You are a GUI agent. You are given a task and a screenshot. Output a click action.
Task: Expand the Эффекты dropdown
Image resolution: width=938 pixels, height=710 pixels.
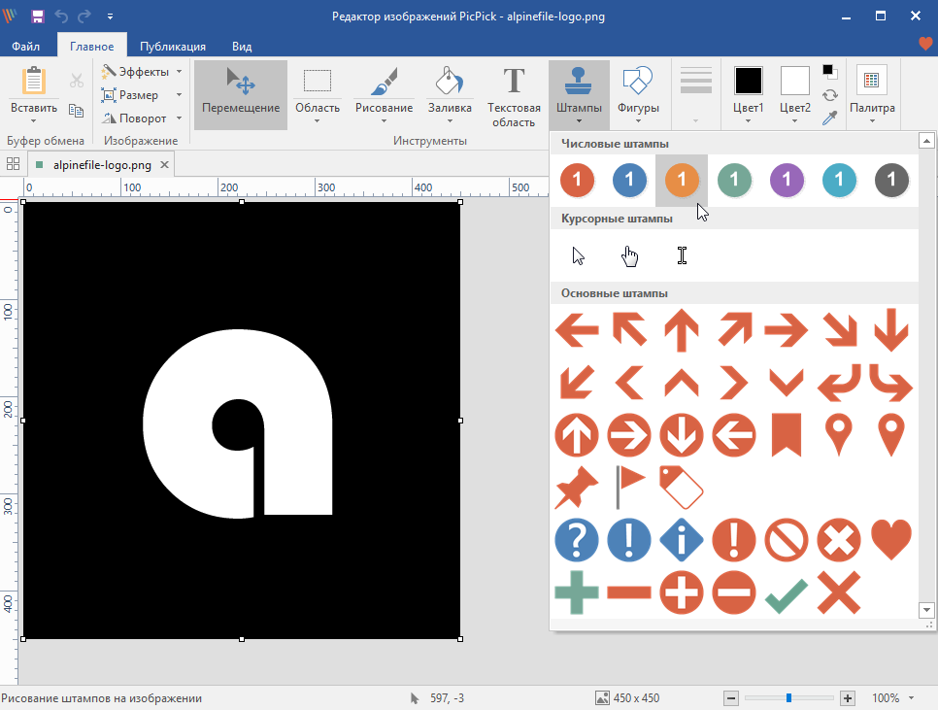(179, 72)
